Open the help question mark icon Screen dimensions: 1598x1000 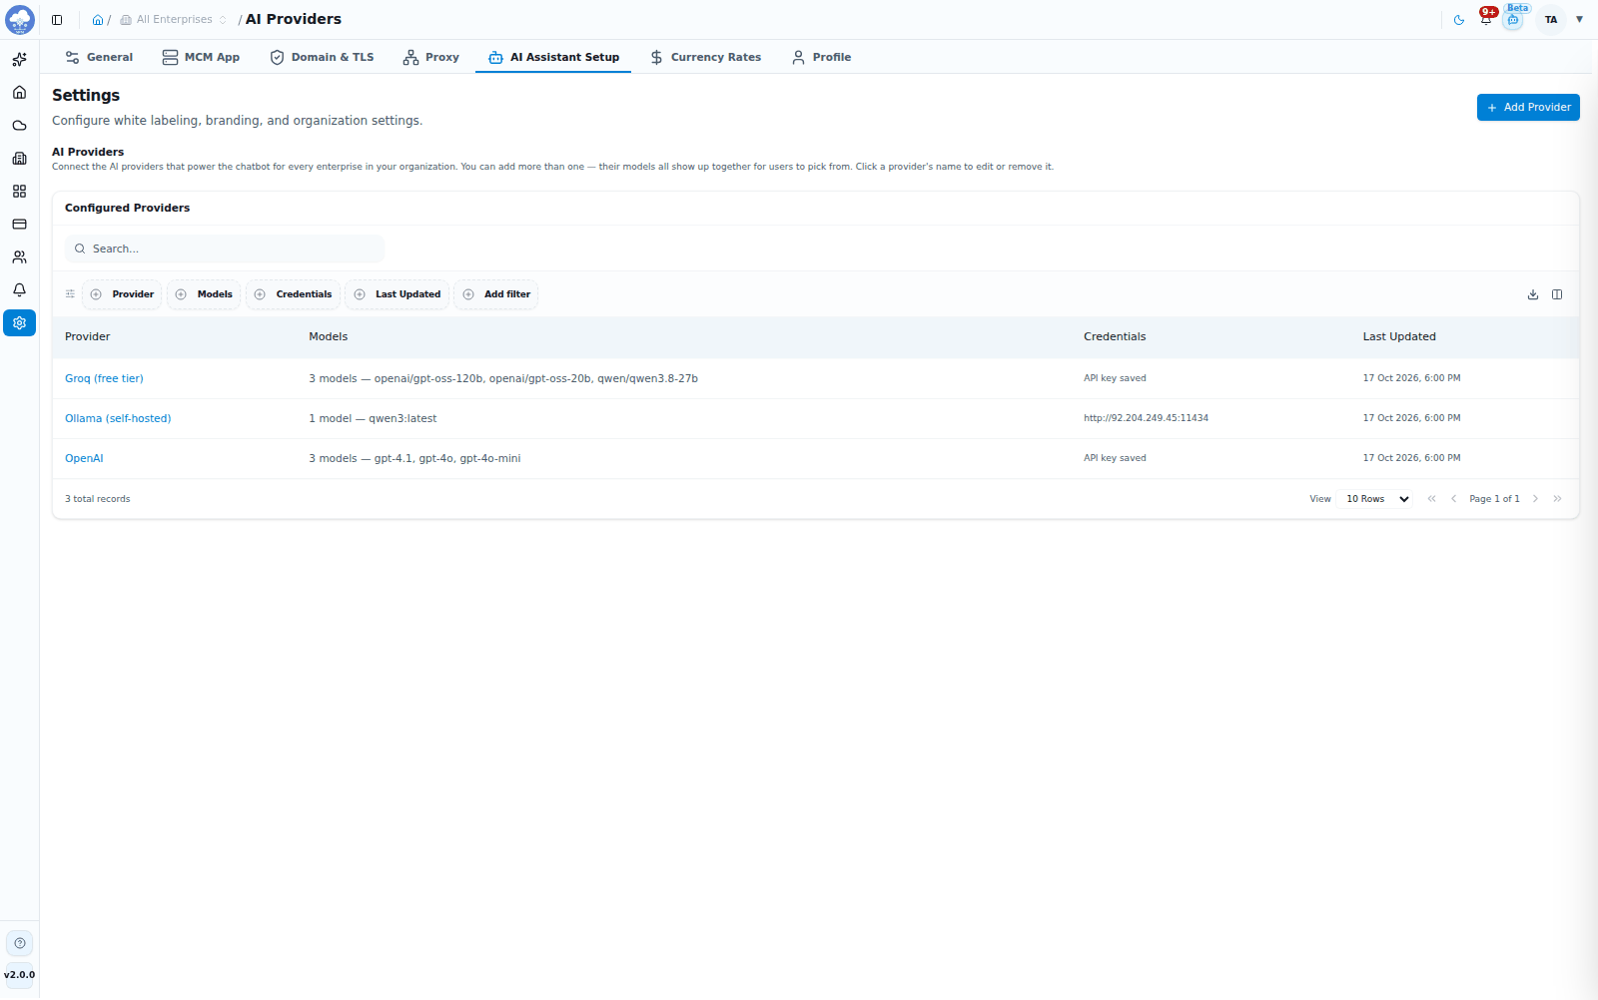pyautogui.click(x=20, y=943)
